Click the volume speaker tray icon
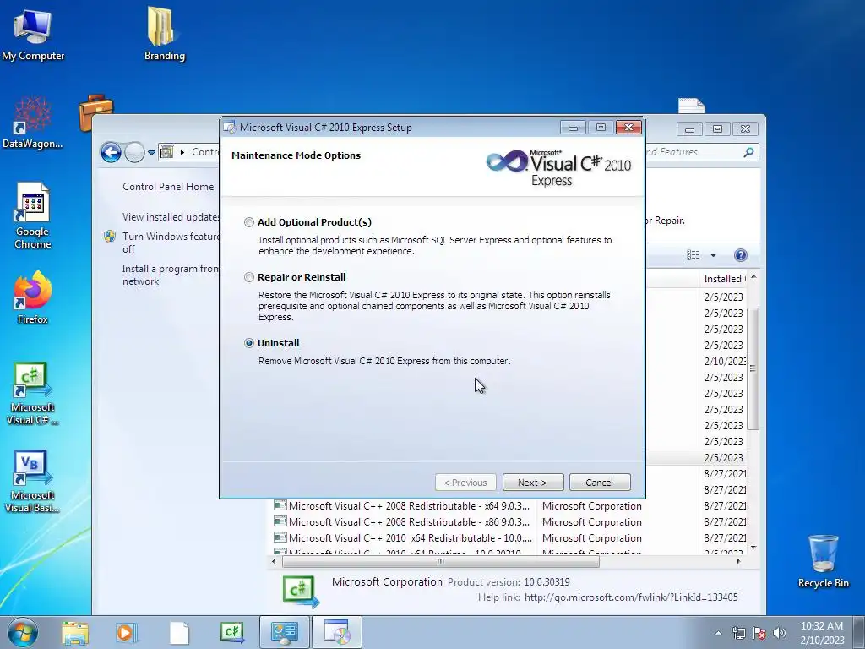The width and height of the screenshot is (865, 649). coord(780,633)
